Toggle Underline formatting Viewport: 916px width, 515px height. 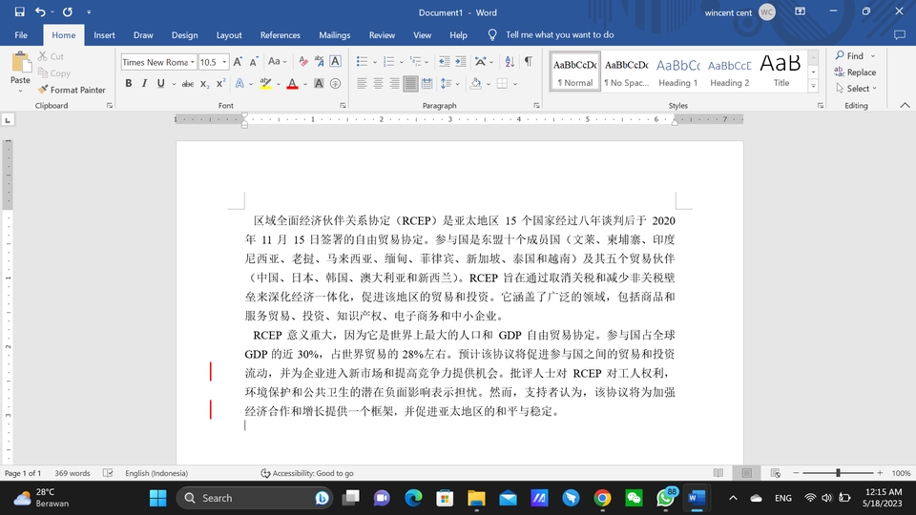(160, 84)
